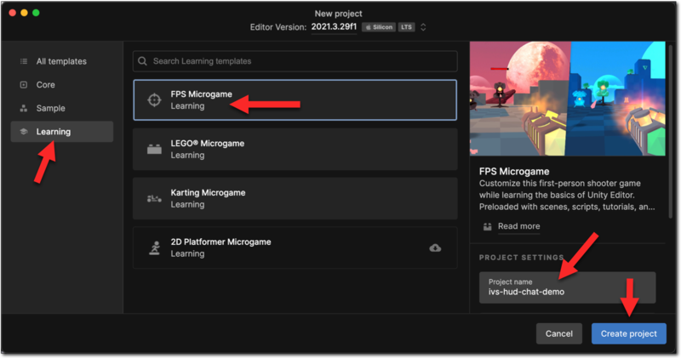The width and height of the screenshot is (681, 358).
Task: Cancel the new project dialog
Action: [558, 333]
